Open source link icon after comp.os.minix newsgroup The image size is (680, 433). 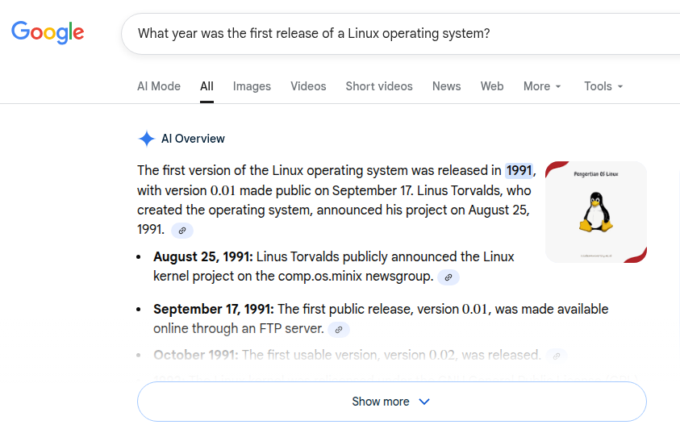[448, 277]
